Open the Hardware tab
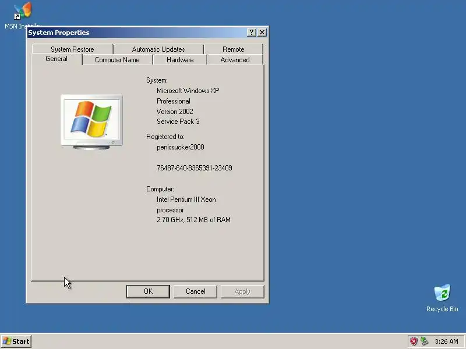Image resolution: width=466 pixels, height=349 pixels. pos(180,60)
